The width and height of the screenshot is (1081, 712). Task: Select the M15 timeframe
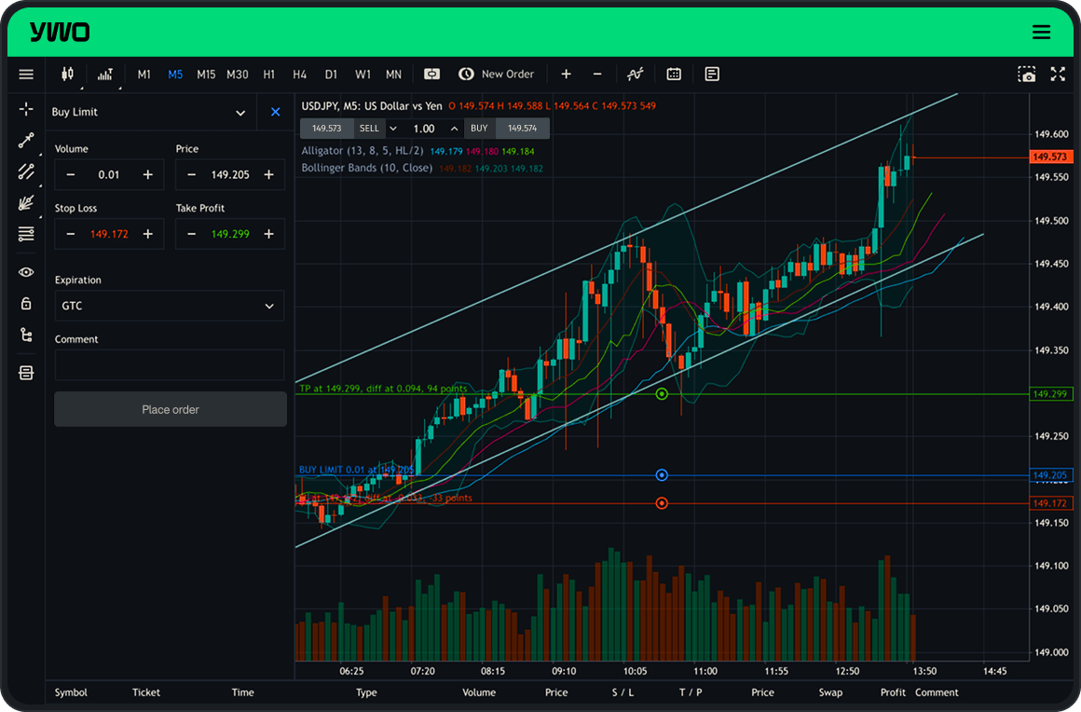[206, 75]
